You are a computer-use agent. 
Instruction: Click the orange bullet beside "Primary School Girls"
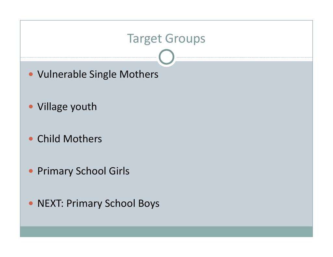pos(31,171)
